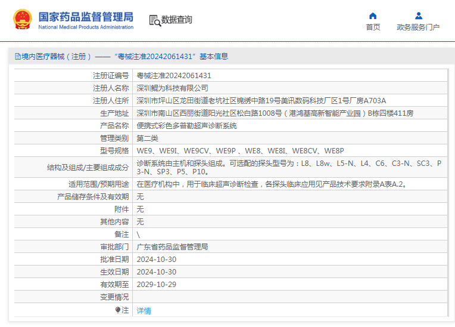Click the 注册人名称 row label
The width and height of the screenshot is (455, 327).
[x=111, y=88]
